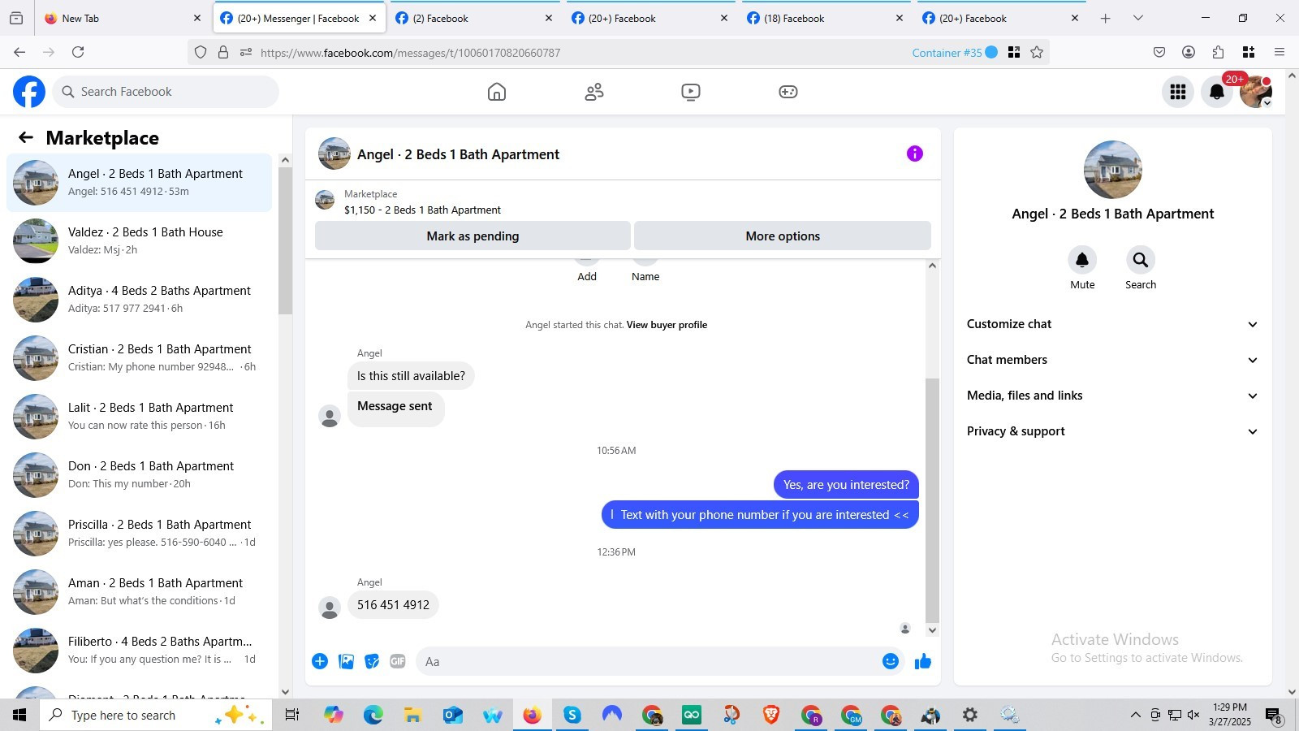This screenshot has width=1299, height=731.
Task: Open Firefox extensions puzzle icon
Action: coord(1218,52)
